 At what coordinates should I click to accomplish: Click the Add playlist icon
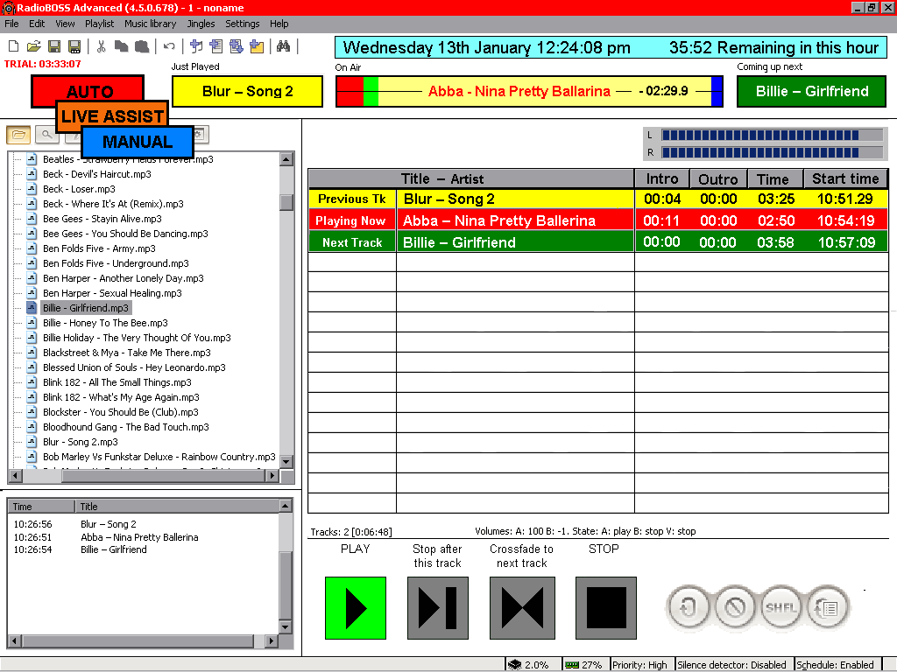coord(216,46)
